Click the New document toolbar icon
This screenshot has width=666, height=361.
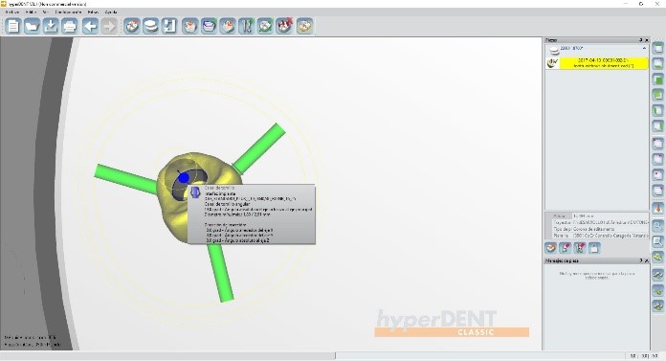click(x=13, y=27)
